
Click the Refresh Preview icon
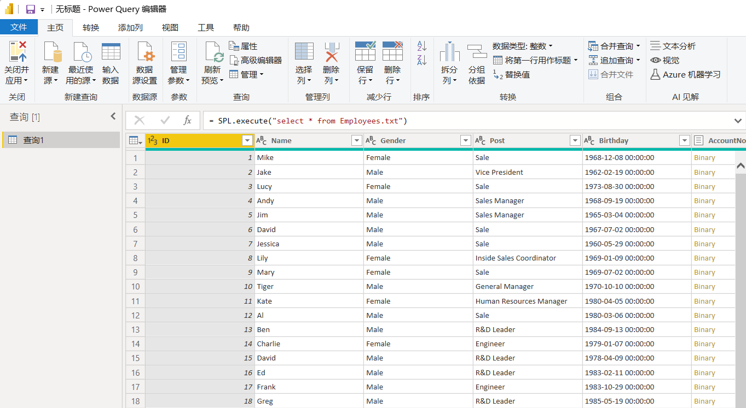point(213,52)
